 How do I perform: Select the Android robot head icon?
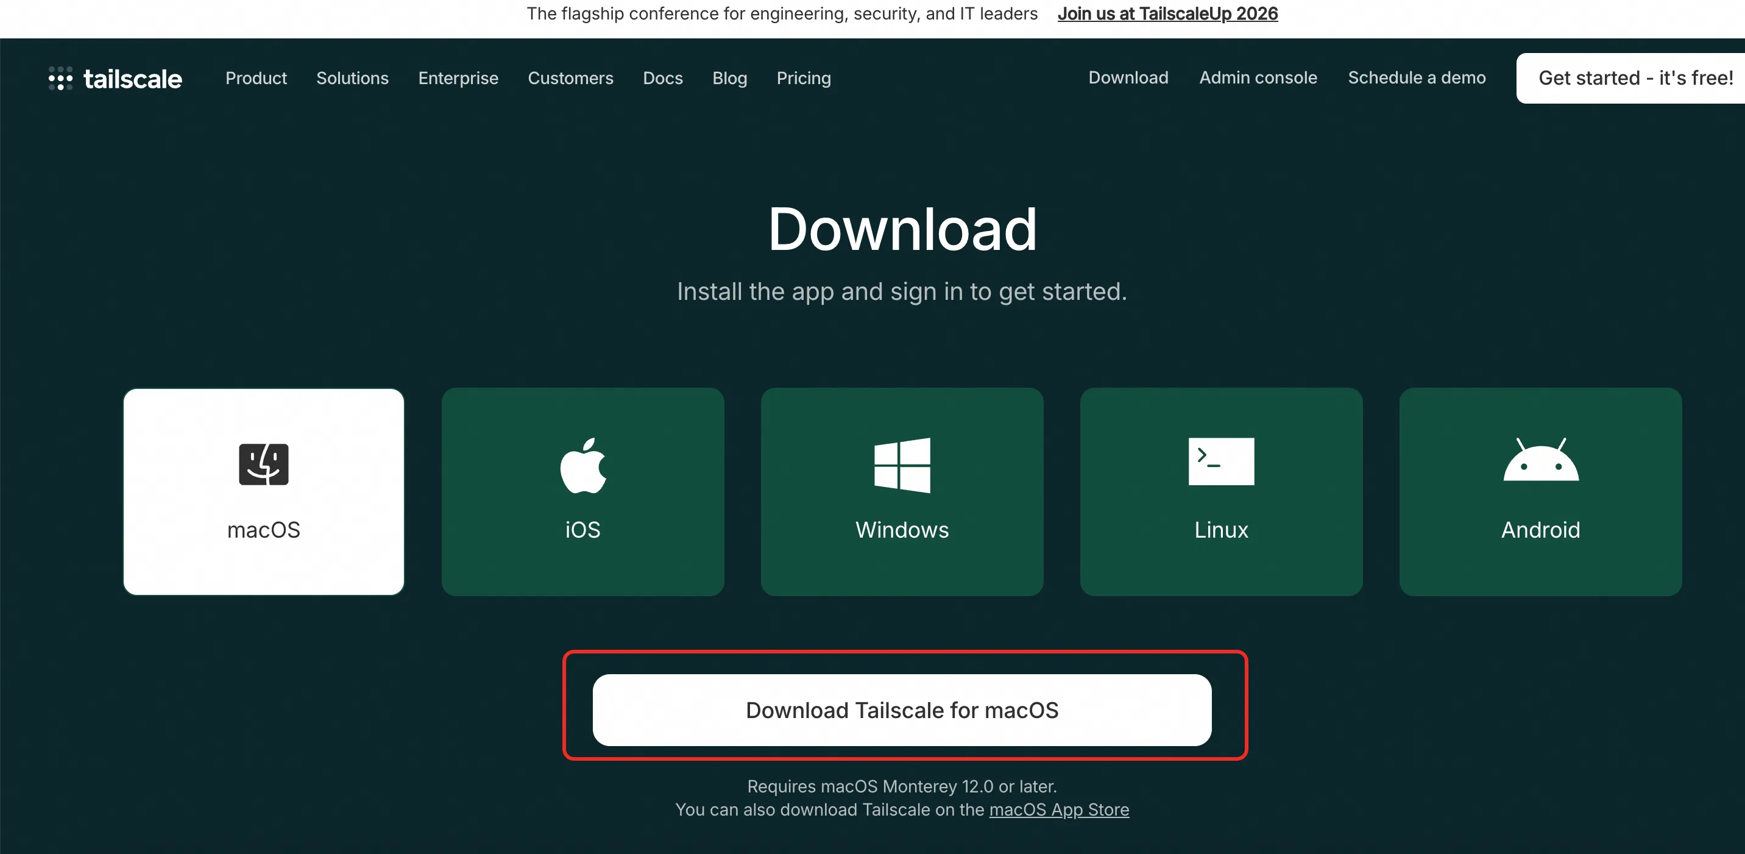[1540, 461]
